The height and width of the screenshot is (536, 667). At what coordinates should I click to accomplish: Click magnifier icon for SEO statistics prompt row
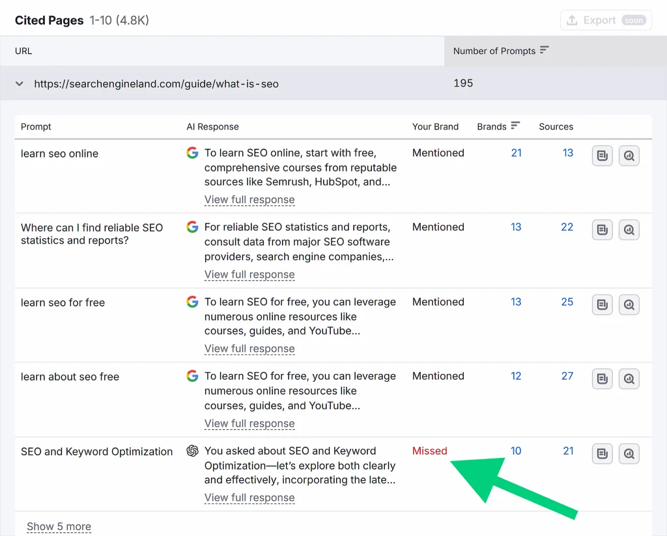[629, 230]
